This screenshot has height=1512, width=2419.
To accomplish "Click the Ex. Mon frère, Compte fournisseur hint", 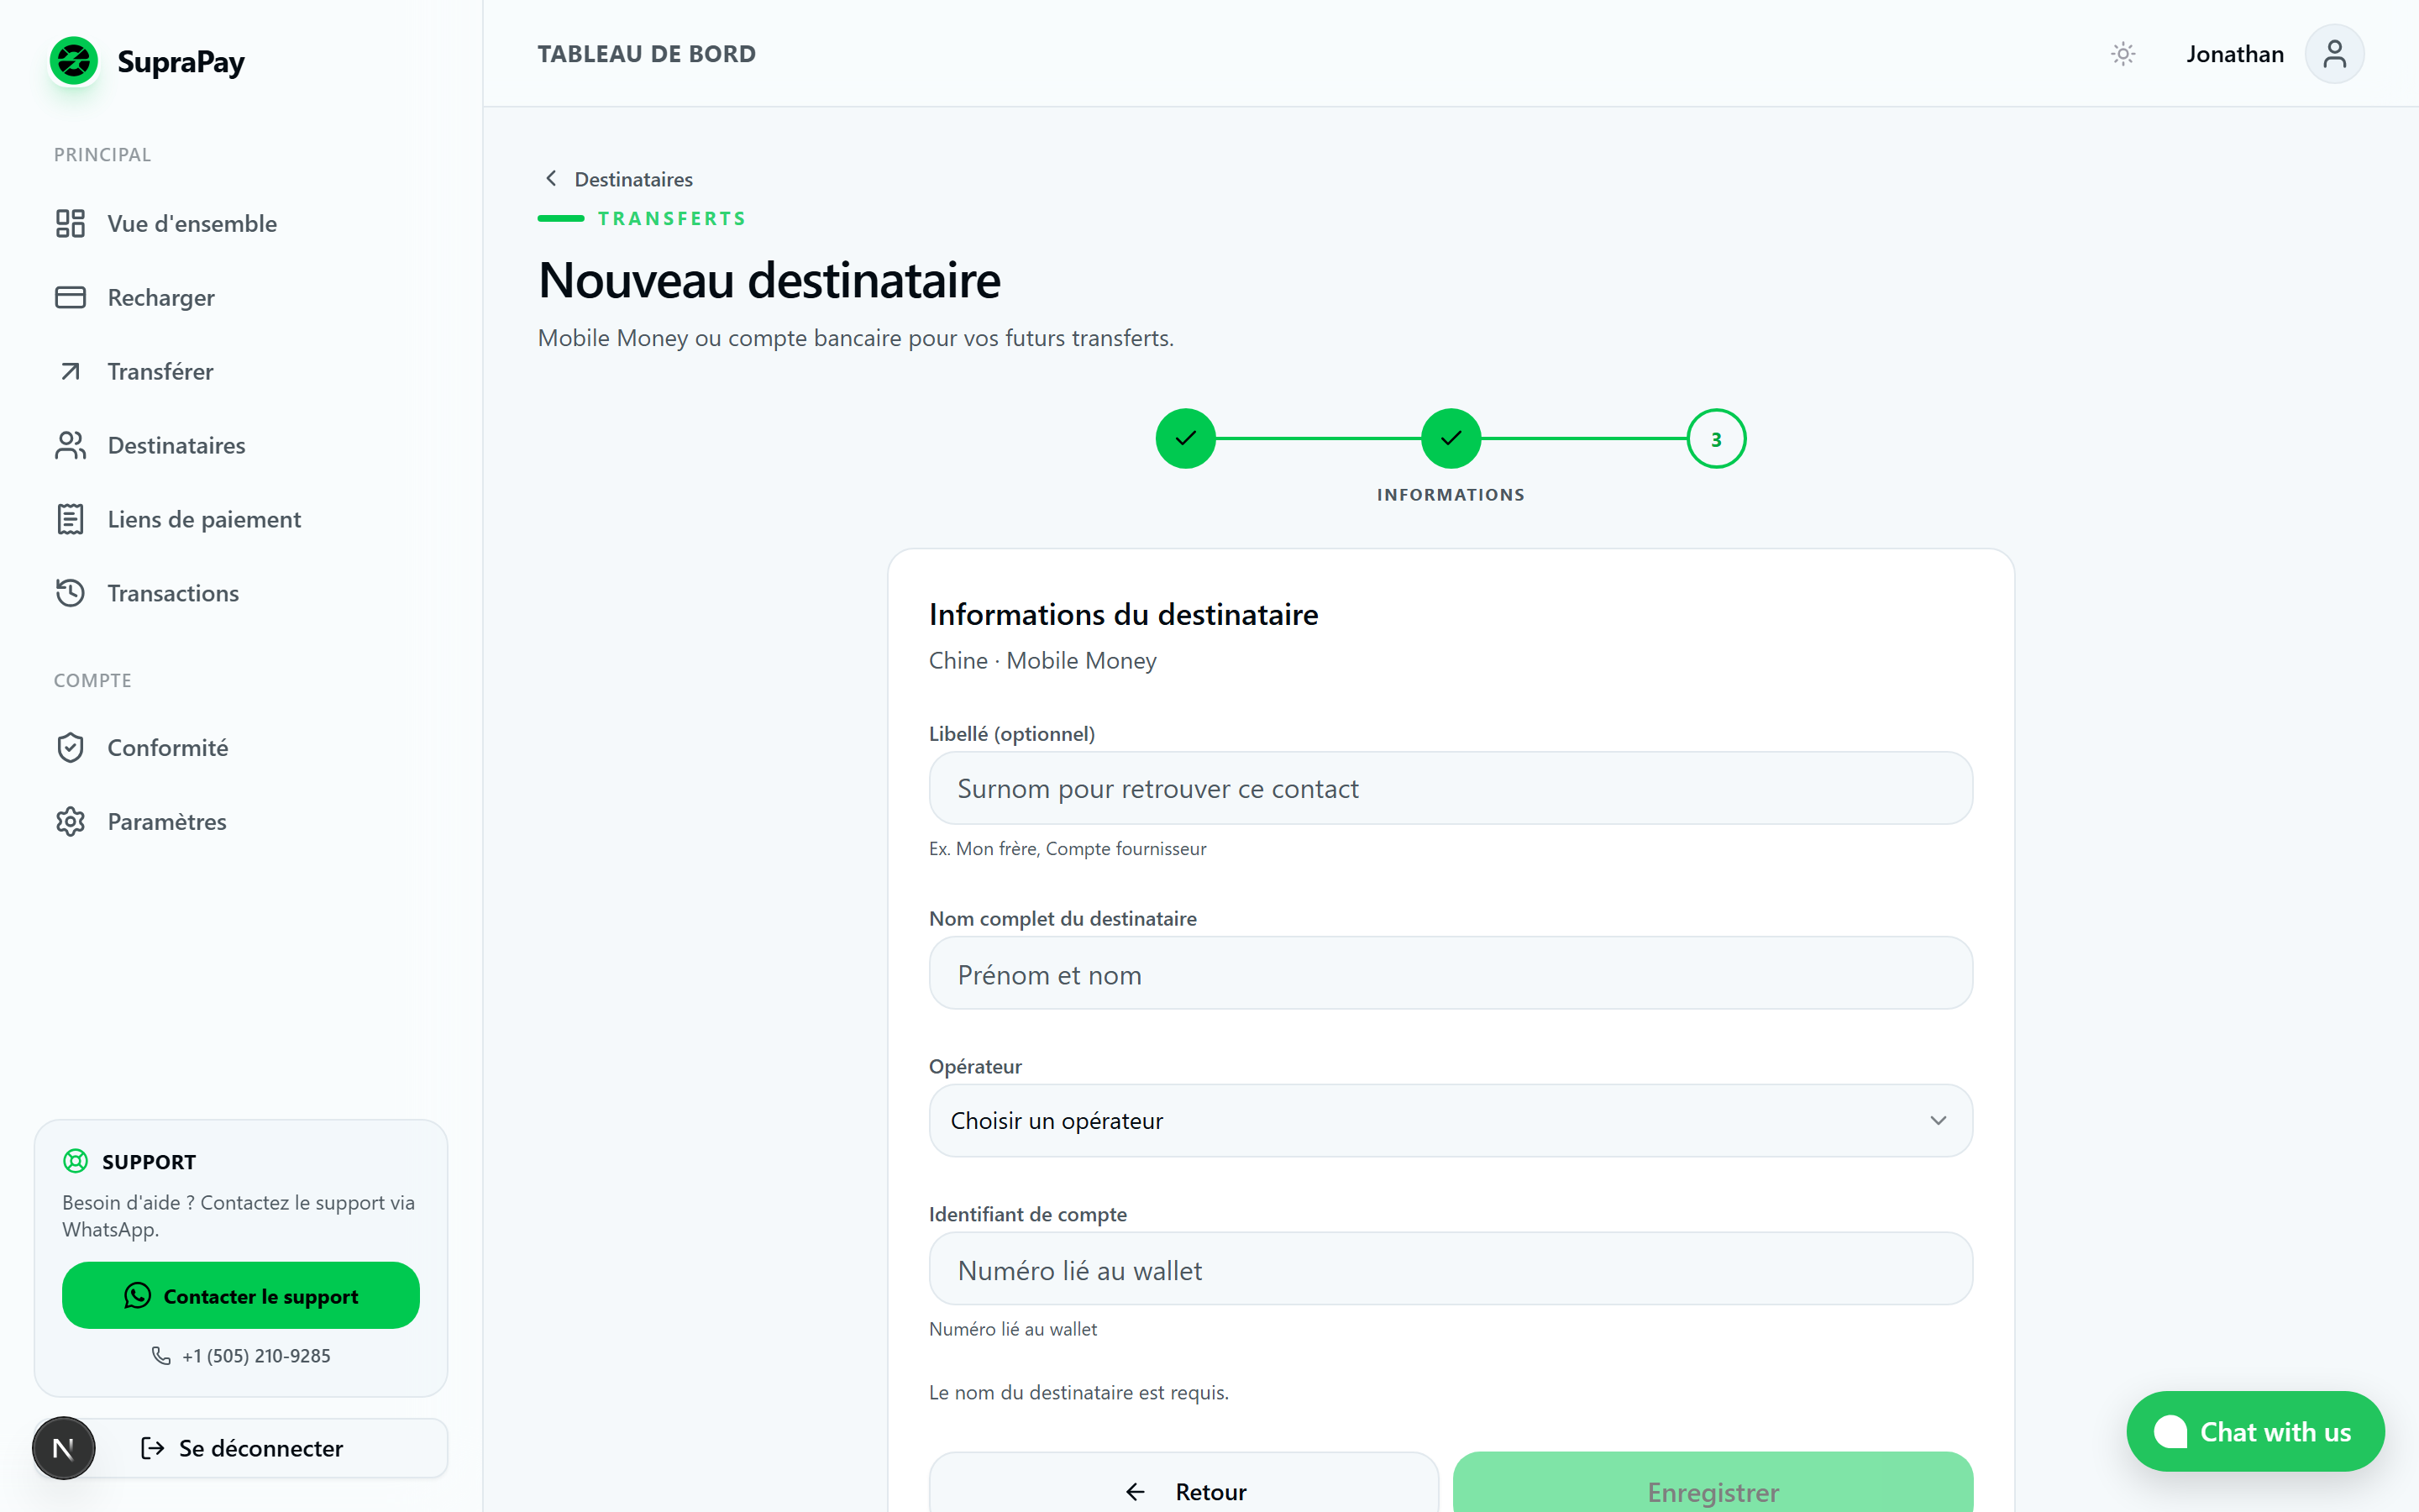I will click(1068, 848).
